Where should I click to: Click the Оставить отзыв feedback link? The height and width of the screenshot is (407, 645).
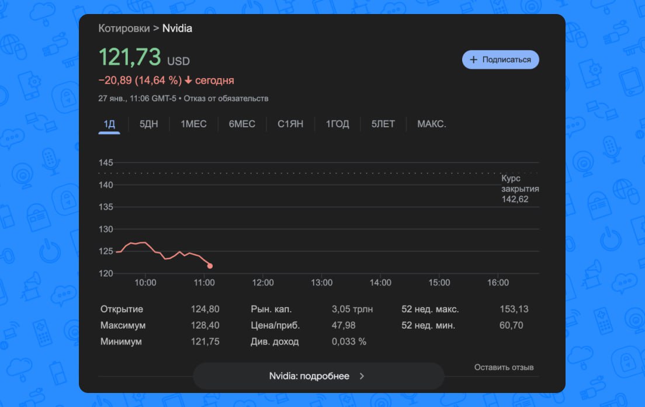click(x=504, y=367)
